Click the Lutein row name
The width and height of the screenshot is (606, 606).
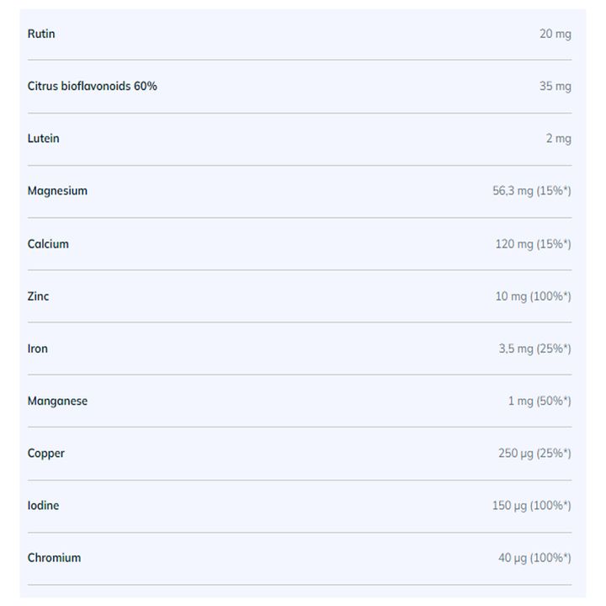pos(43,138)
